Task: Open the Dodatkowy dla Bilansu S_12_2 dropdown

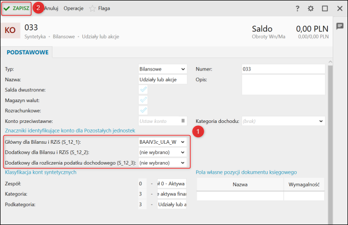Action: tap(163, 152)
